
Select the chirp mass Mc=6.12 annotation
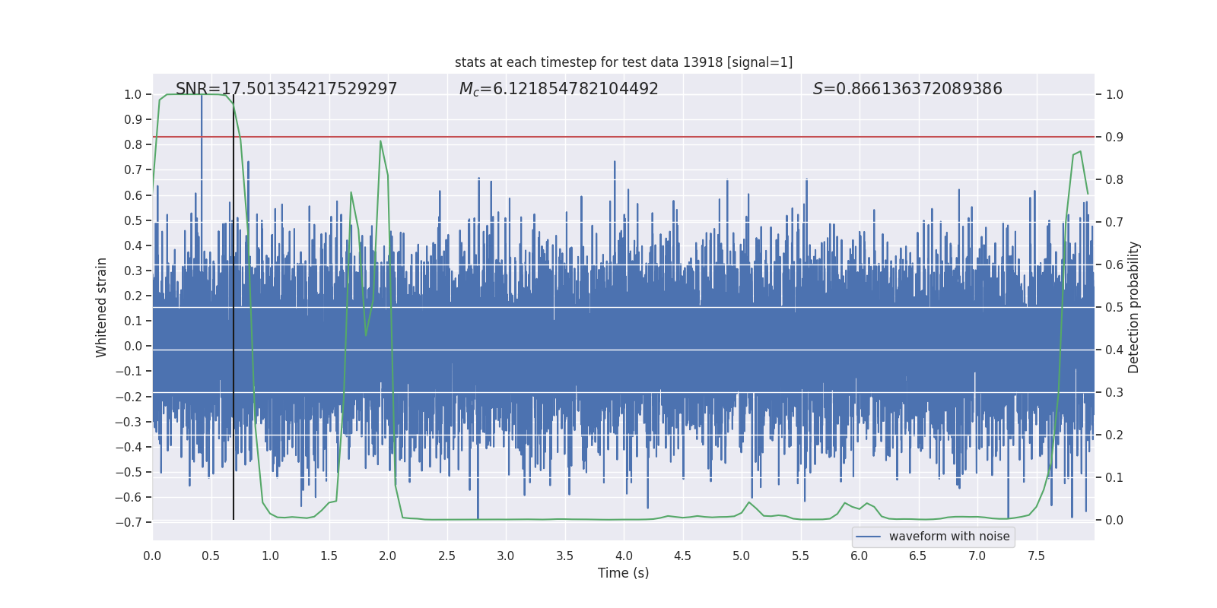(x=558, y=89)
